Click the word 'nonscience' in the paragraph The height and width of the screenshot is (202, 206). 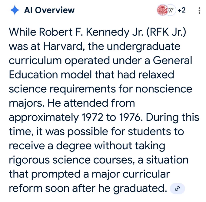point(164,89)
